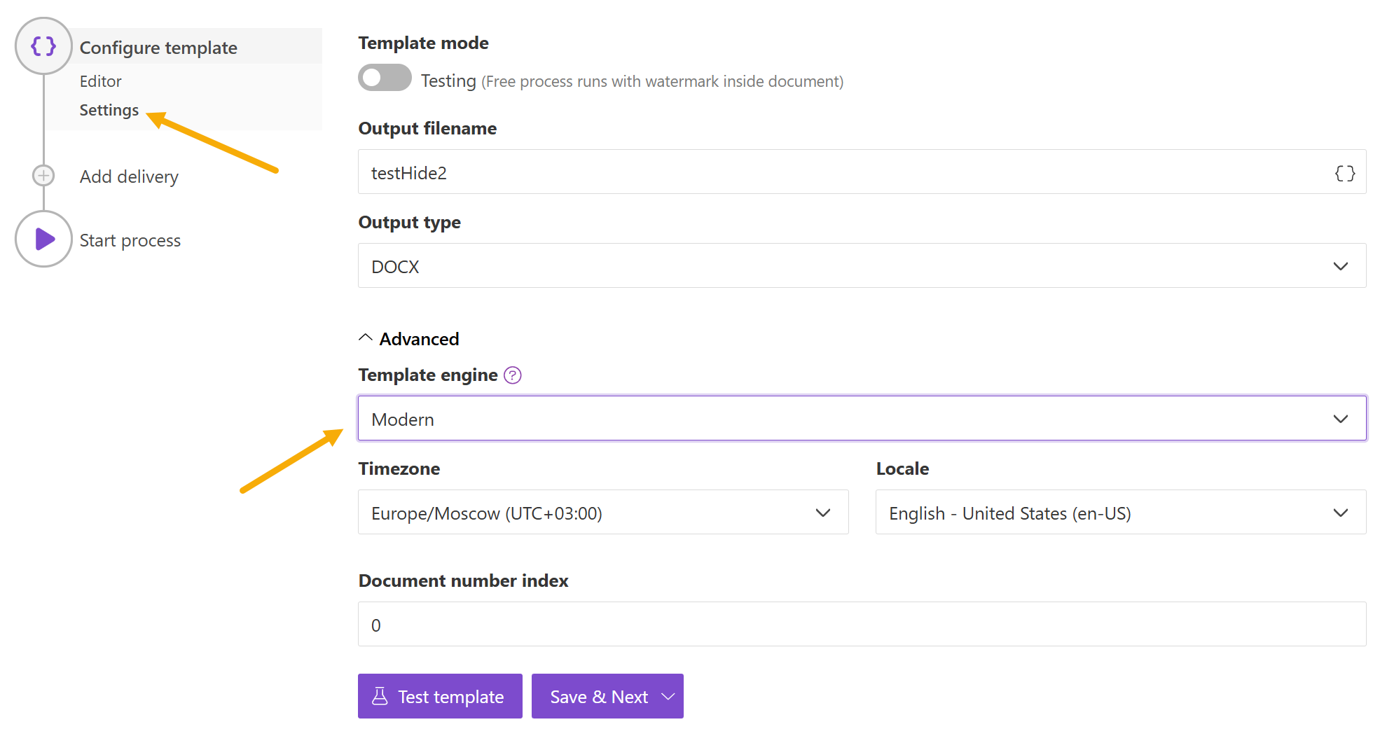The height and width of the screenshot is (736, 1387).
Task: Click the purple play Start process icon
Action: (x=43, y=239)
